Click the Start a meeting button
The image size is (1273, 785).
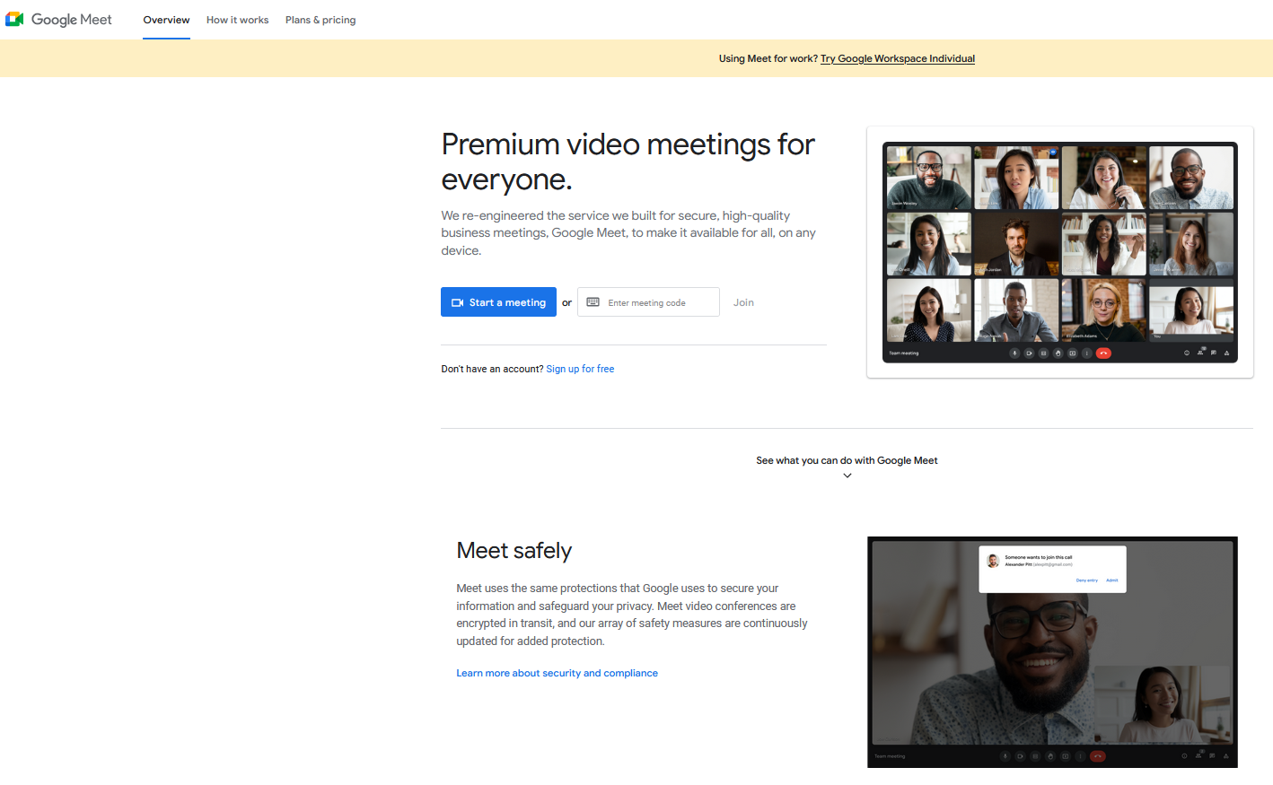click(x=498, y=302)
